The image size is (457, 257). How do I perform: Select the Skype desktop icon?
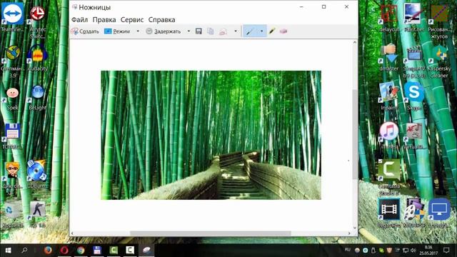(414, 96)
